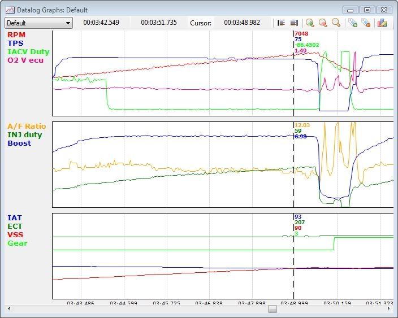Select the VSS legend label
This screenshot has height=318, width=398.
click(15, 235)
